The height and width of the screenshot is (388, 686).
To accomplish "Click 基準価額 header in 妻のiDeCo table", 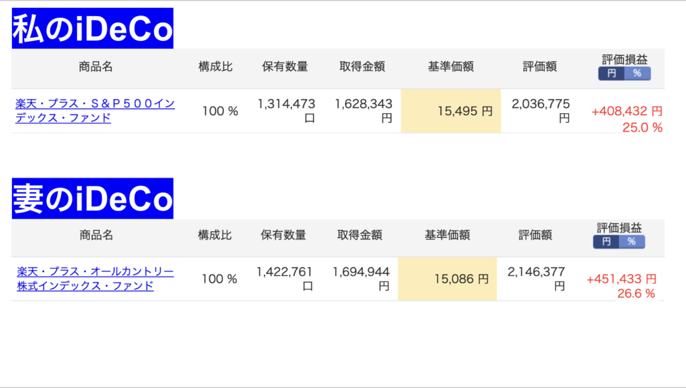I will (448, 235).
